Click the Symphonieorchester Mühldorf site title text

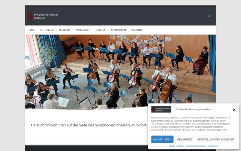46,17
